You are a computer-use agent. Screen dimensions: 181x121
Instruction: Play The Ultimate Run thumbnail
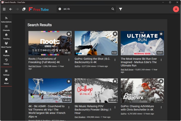click(142, 43)
